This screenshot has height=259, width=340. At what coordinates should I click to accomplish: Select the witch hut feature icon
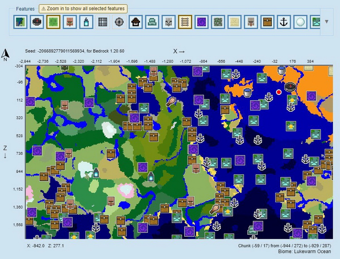click(135, 22)
